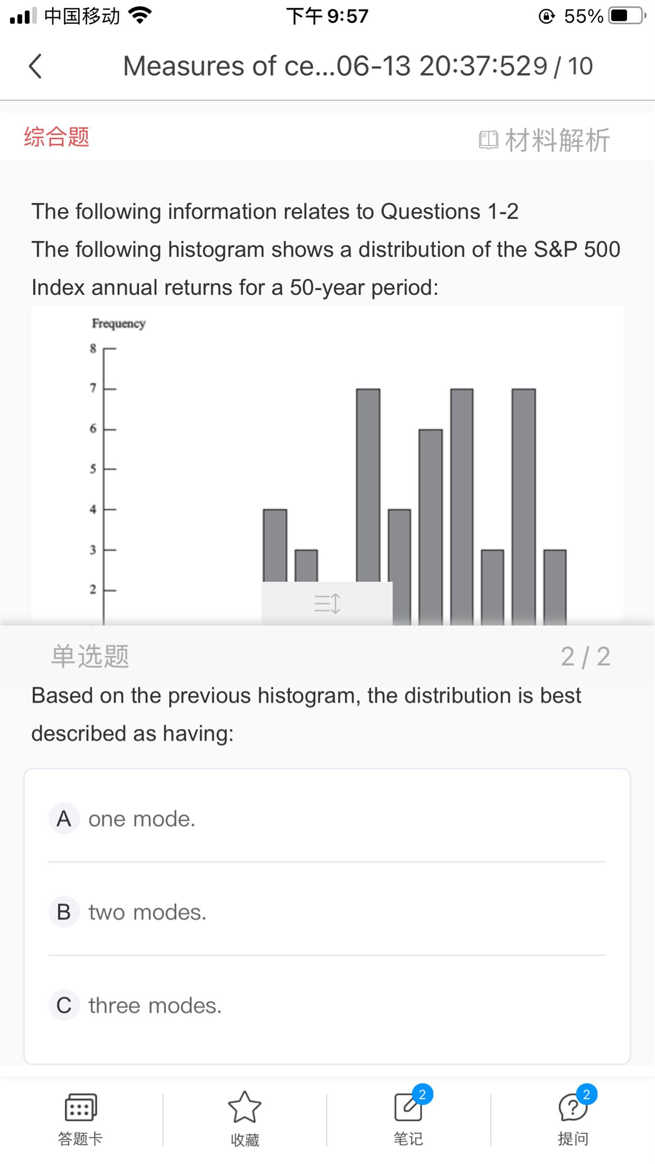Tap the book icon beside 材料解析
This screenshot has width=655, height=1164.
pyautogui.click(x=488, y=140)
